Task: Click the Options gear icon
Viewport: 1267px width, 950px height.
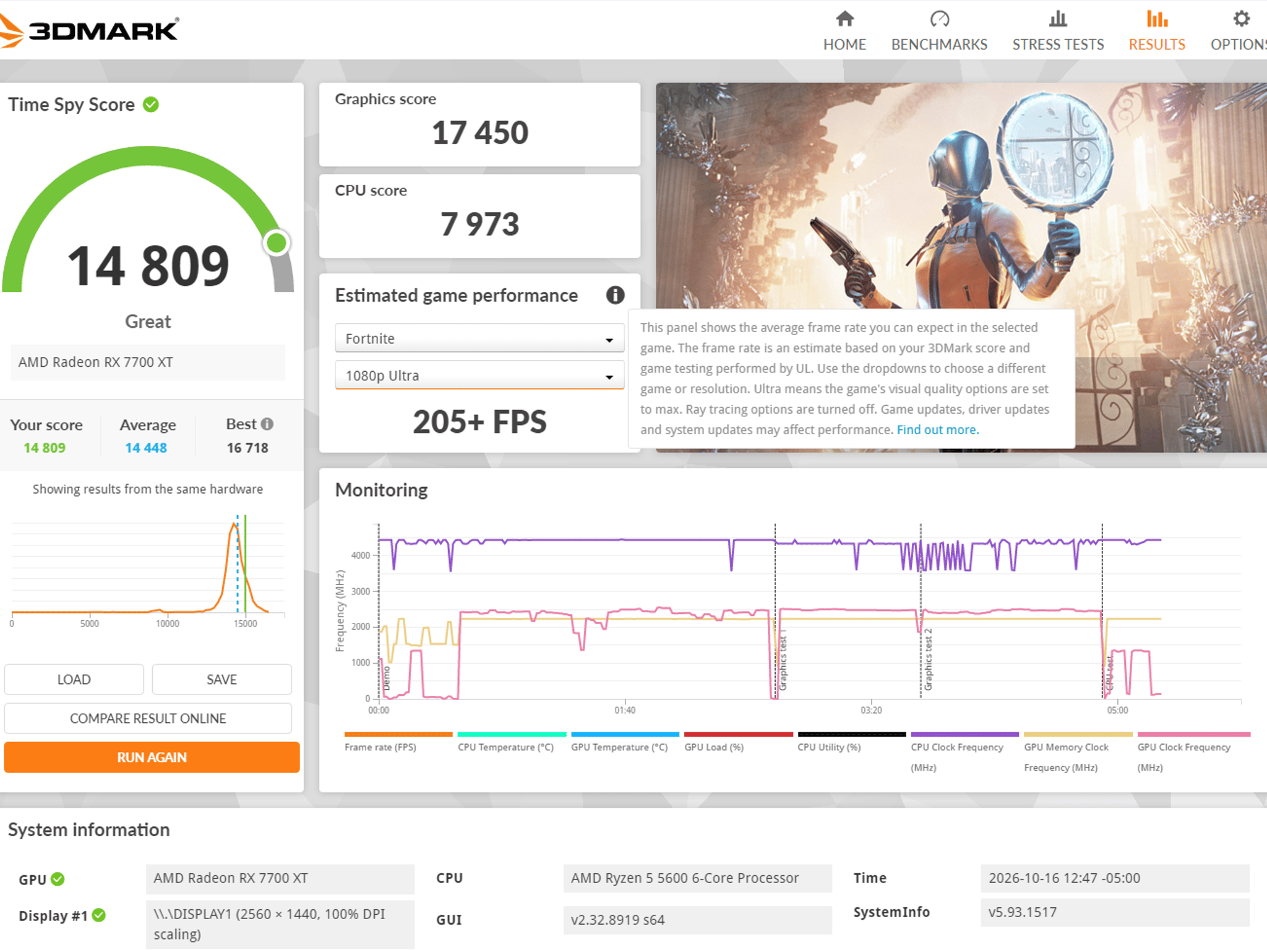Action: point(1241,19)
